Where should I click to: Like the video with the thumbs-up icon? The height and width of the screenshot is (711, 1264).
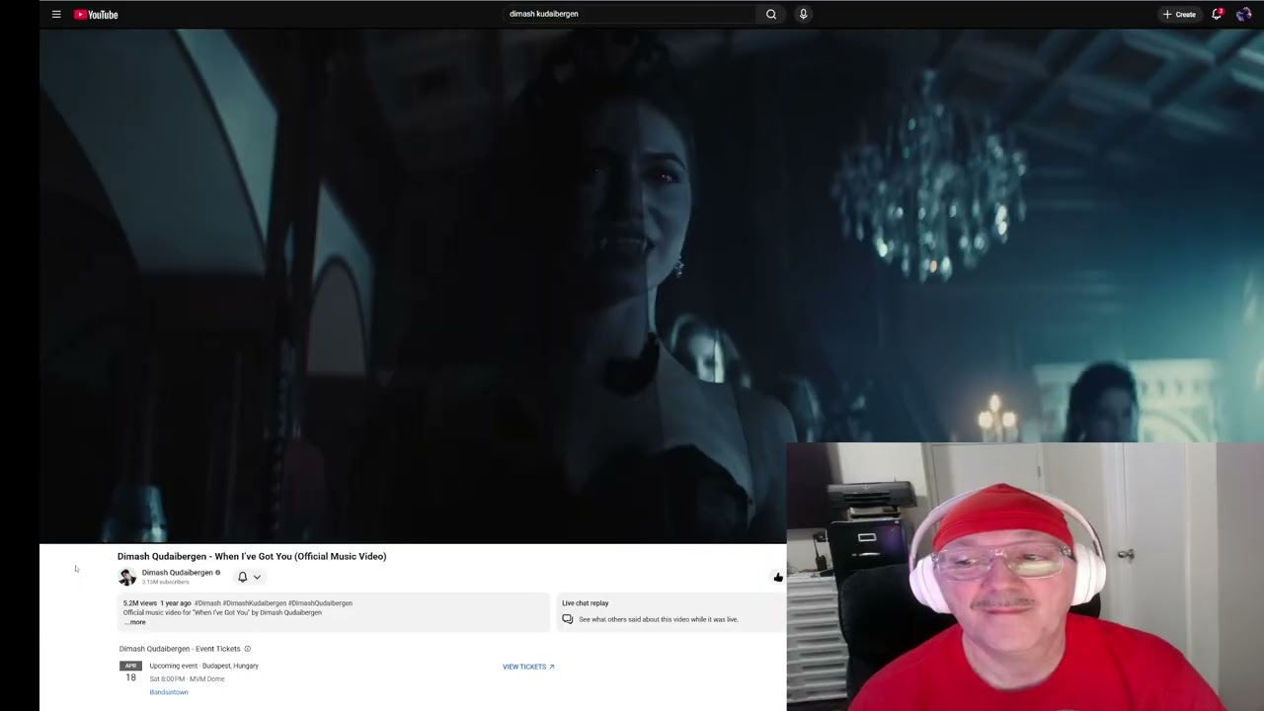pyautogui.click(x=778, y=578)
